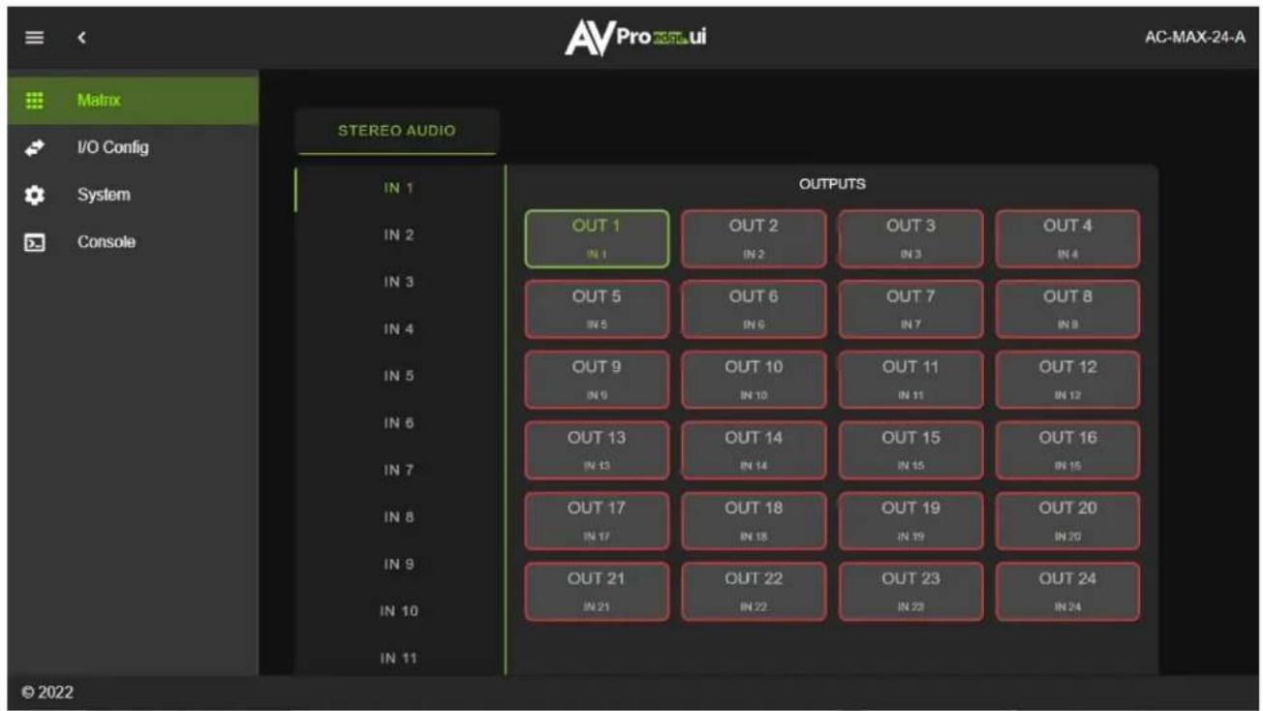Toggle output OUT 8
Viewport: 1263px width, 711px height.
click(x=1067, y=309)
